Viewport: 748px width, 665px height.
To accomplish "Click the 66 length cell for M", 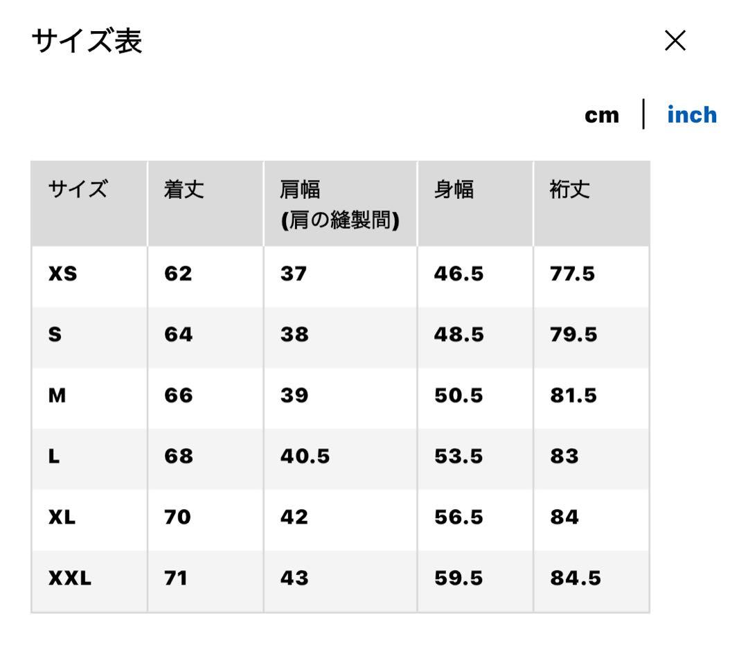I will pyautogui.click(x=178, y=396).
